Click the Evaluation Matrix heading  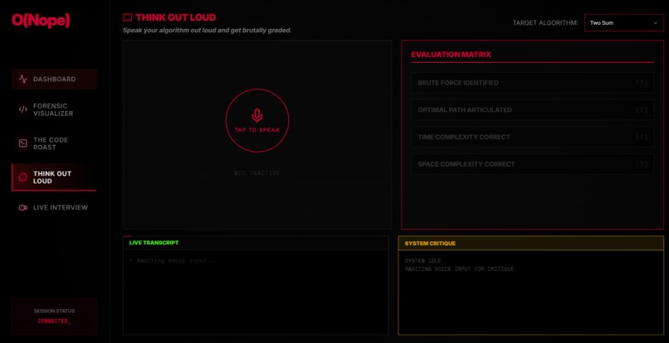(x=451, y=55)
